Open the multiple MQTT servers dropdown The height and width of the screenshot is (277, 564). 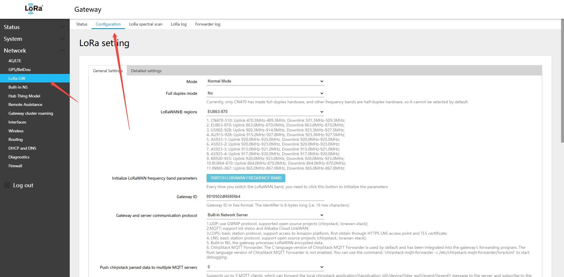tap(265, 267)
